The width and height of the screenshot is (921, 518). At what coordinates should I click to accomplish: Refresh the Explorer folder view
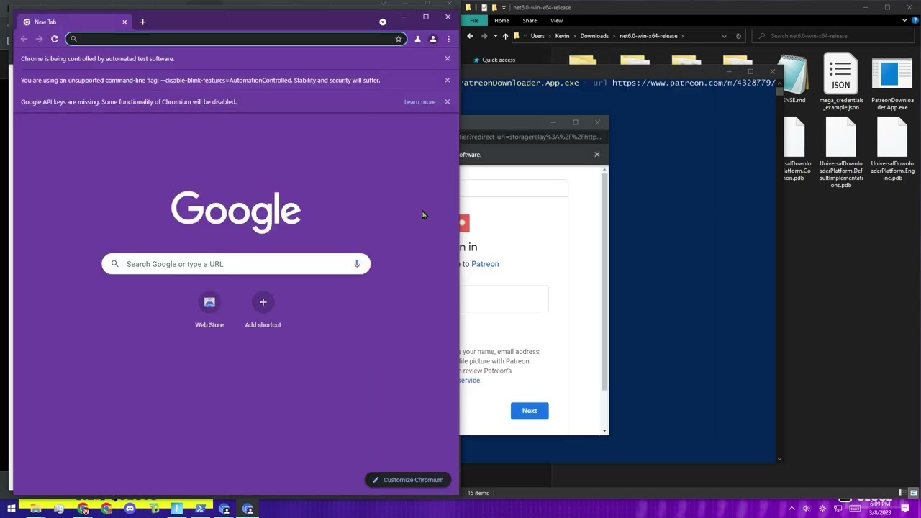click(738, 36)
